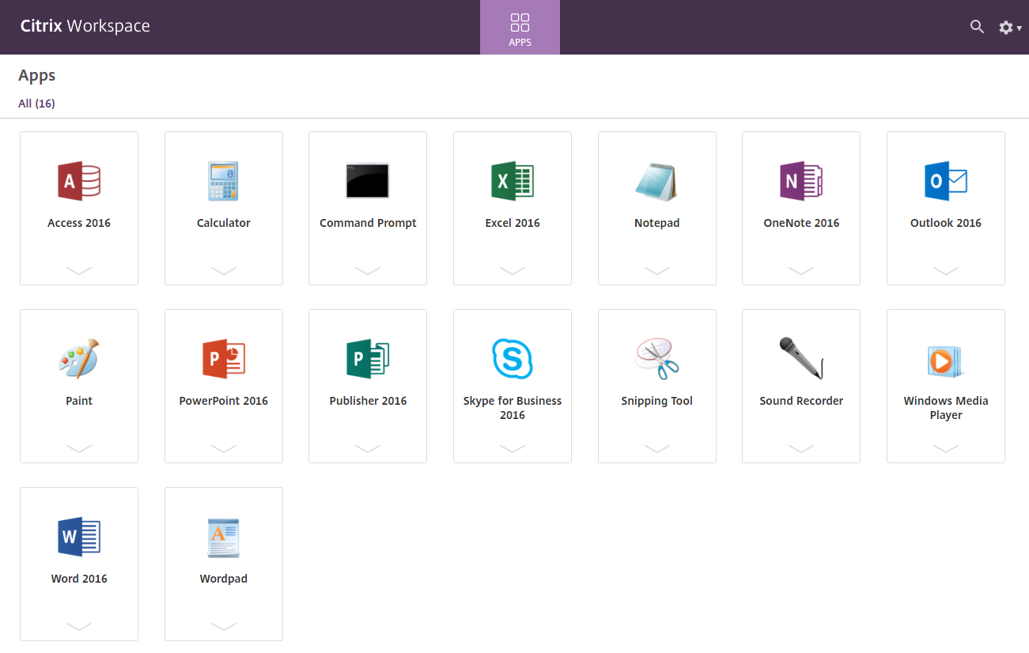The height and width of the screenshot is (653, 1029).
Task: Launch Skype for Business 2016
Action: [512, 368]
